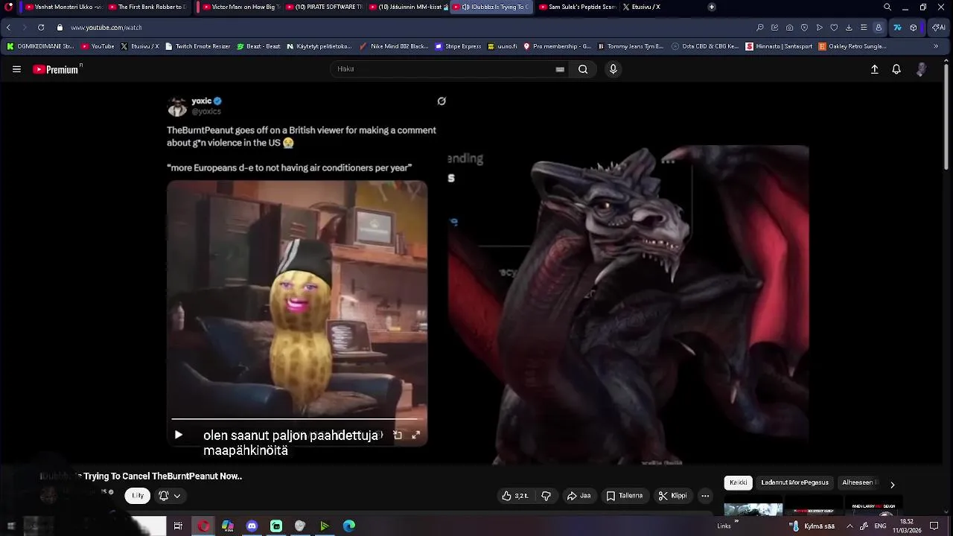Image resolution: width=953 pixels, height=536 pixels.
Task: Dislike the video with thumbs down
Action: pos(546,496)
